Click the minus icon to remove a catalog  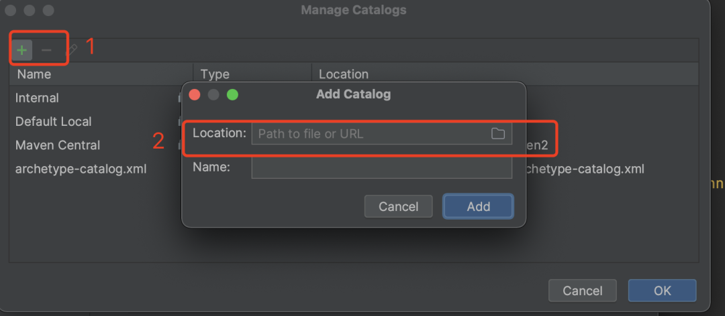[x=46, y=50]
